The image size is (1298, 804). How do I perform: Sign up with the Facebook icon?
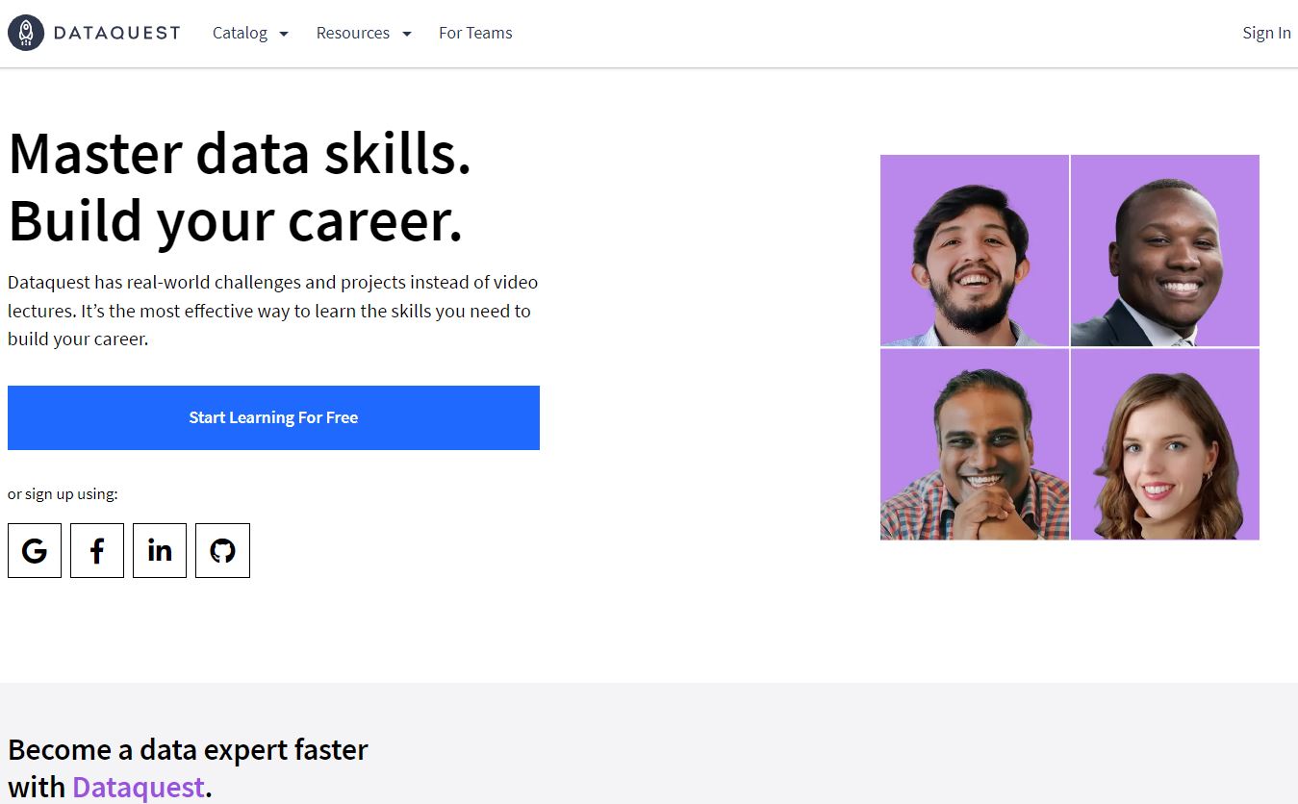(x=96, y=550)
